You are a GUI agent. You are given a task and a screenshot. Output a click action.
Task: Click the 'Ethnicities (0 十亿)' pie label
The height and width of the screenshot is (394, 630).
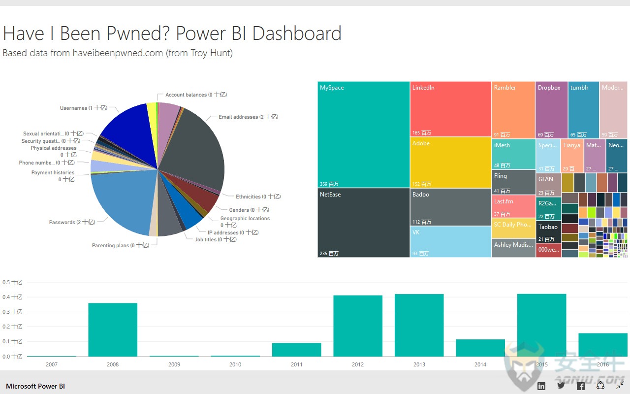click(258, 197)
